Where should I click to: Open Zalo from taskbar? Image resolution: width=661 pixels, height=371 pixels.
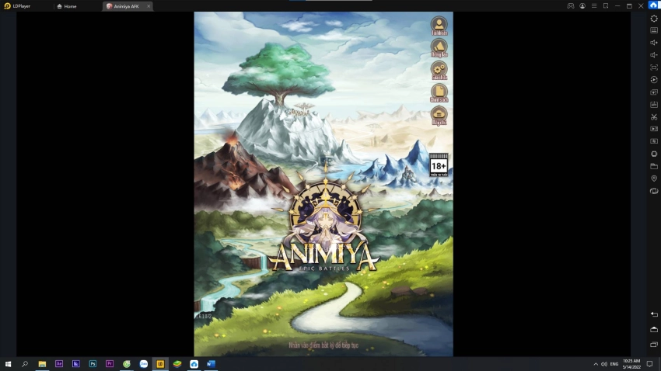point(144,364)
